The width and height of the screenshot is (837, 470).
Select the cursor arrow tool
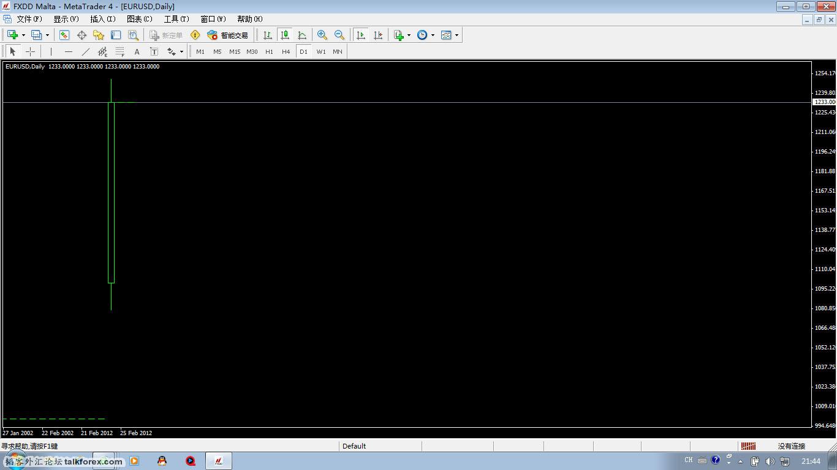coord(13,51)
